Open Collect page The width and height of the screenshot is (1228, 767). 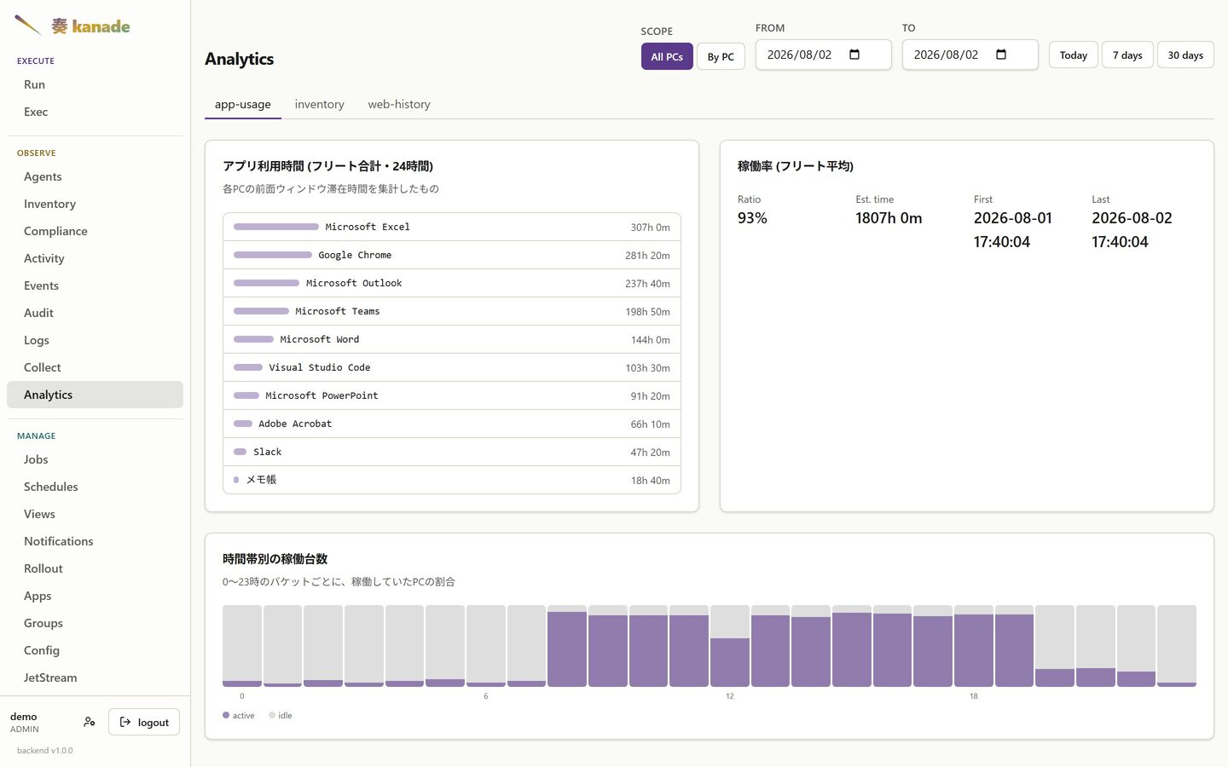[x=95, y=367]
